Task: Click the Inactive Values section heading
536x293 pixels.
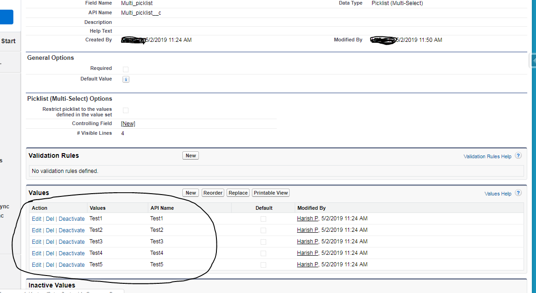Action: (x=52, y=285)
